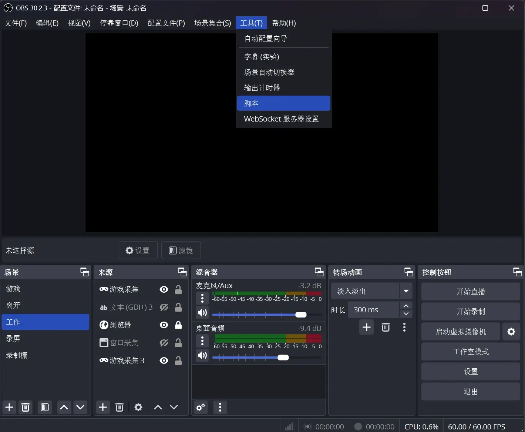This screenshot has width=525, height=432.
Task: Open the 文件(F) menu
Action: click(16, 23)
